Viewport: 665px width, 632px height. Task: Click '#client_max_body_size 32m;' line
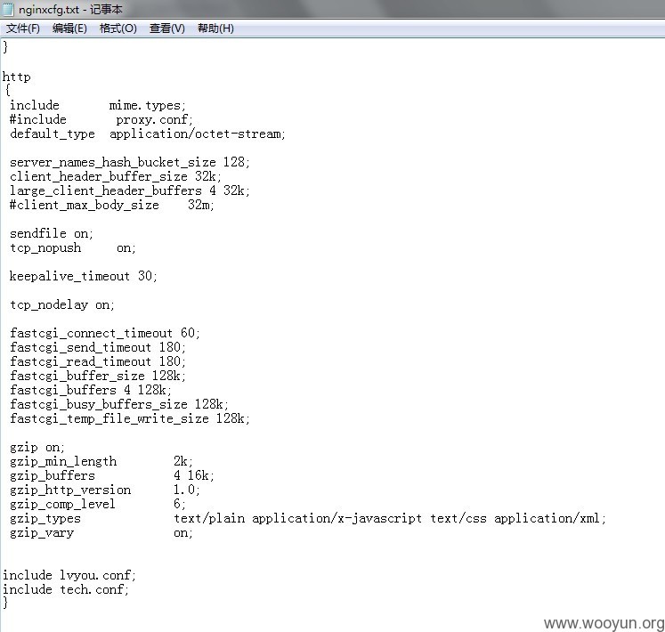(x=112, y=205)
